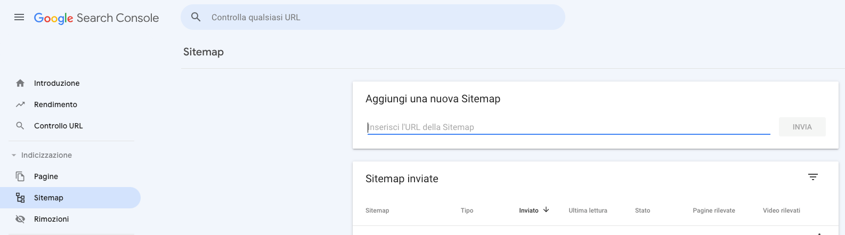
Task: Sort by the Ultima lettura column header
Action: tap(588, 210)
